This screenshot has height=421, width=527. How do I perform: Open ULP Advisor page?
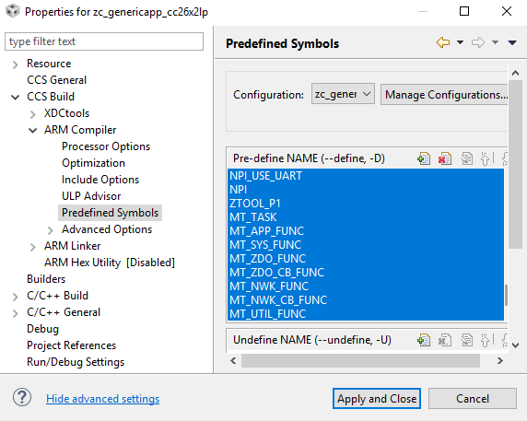pos(90,196)
